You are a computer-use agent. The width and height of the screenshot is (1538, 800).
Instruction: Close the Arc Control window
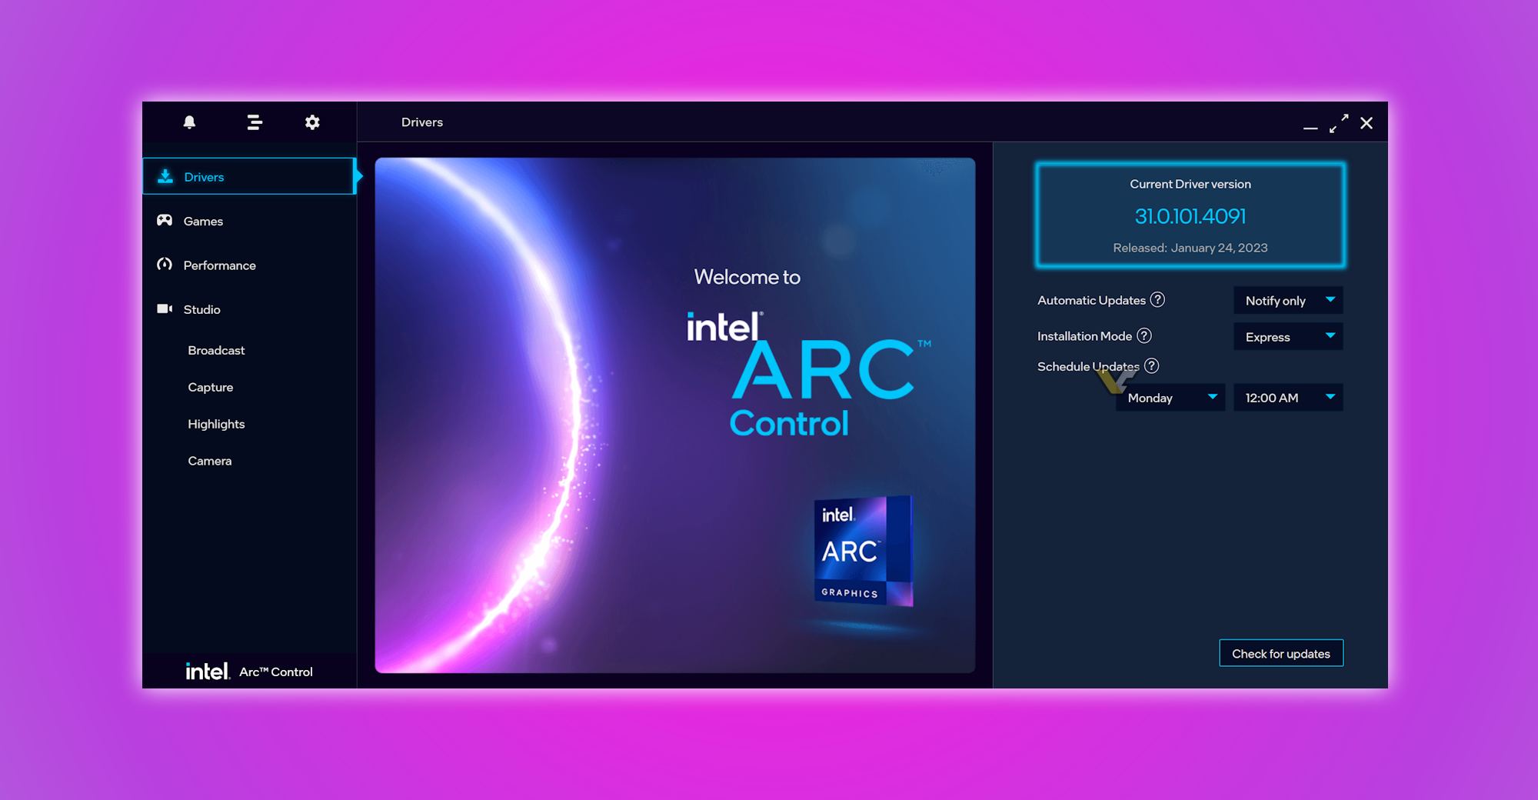click(x=1367, y=123)
